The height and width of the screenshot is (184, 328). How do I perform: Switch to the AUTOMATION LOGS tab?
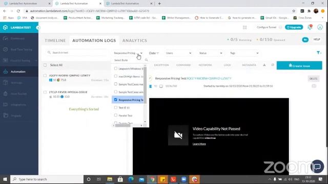click(94, 40)
